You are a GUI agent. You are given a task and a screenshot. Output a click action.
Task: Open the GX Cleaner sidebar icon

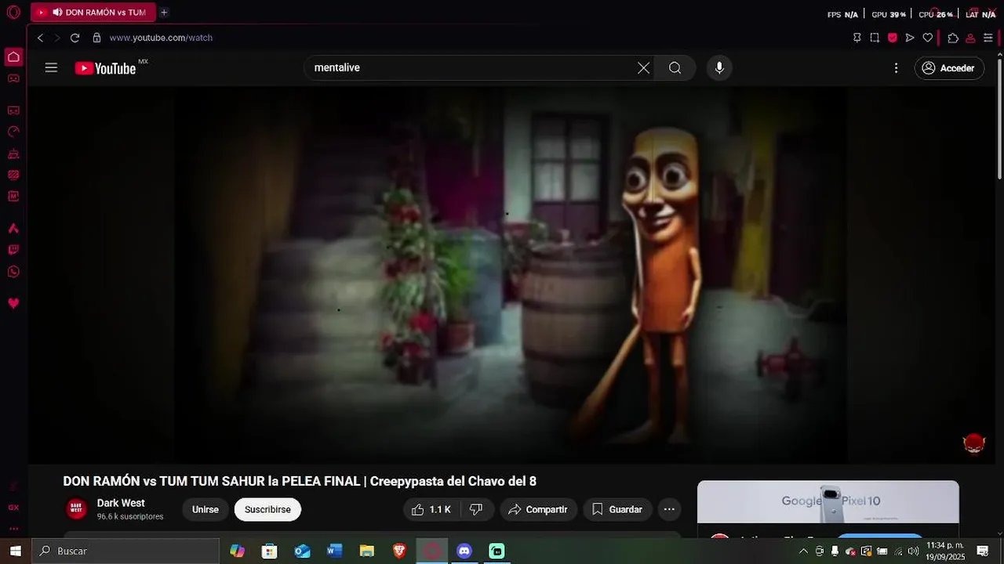coord(13,154)
